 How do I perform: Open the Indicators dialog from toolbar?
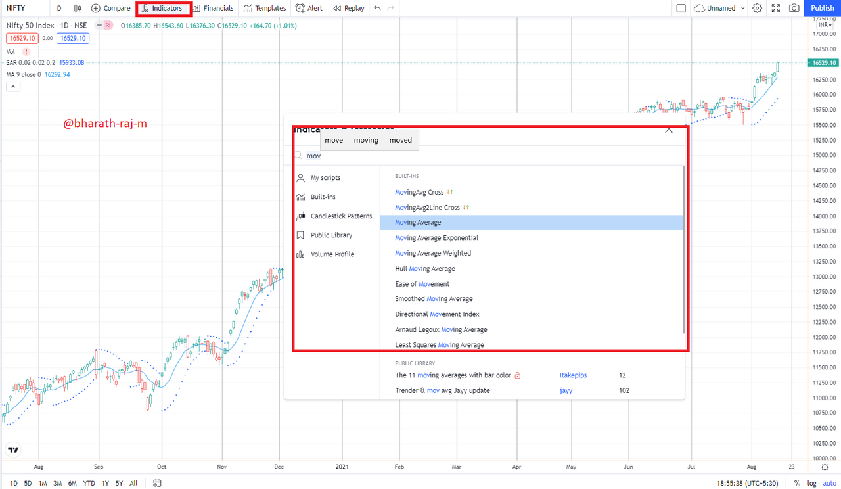(162, 8)
